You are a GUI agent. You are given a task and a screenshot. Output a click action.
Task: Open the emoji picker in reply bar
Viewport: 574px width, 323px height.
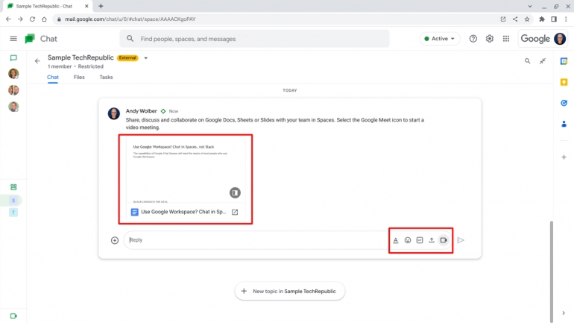[408, 240]
